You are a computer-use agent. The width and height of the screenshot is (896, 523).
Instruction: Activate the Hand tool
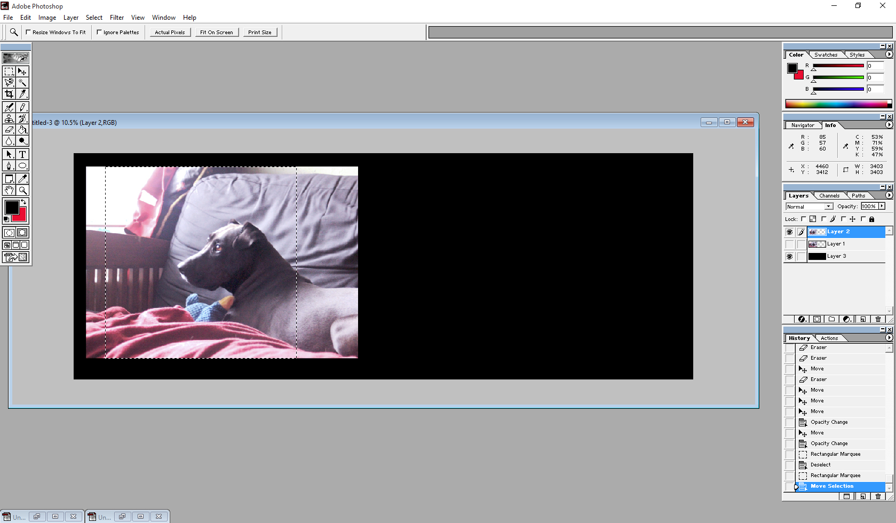tap(9, 190)
